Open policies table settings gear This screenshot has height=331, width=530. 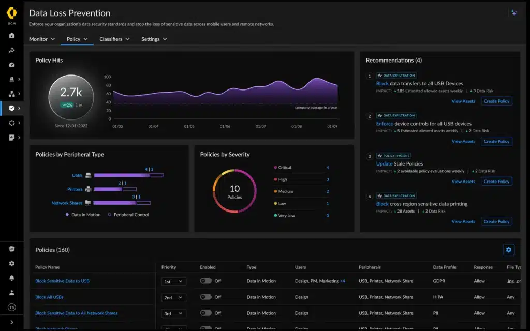point(508,250)
